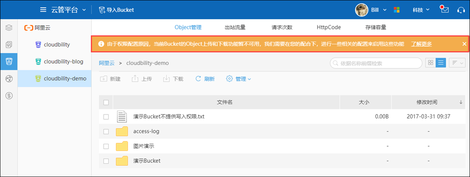
Task: Open the hamburger menu icon
Action: [x=43, y=10]
